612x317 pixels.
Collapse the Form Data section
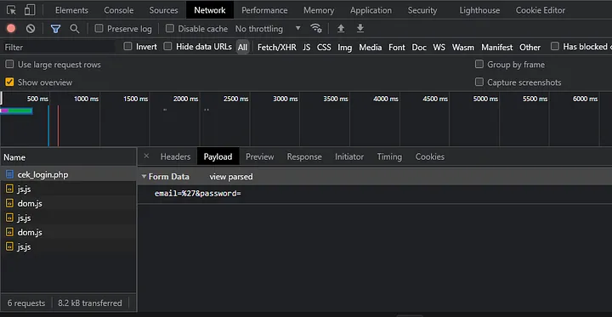pyautogui.click(x=144, y=177)
